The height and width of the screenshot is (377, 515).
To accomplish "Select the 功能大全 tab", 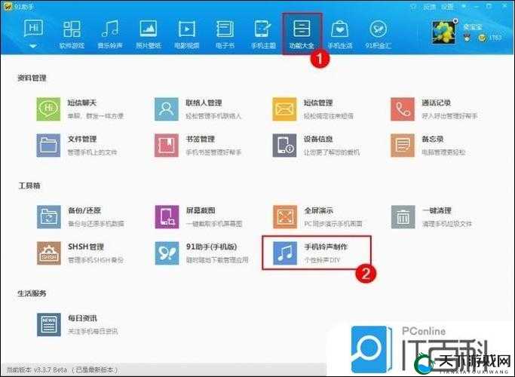I will click(302, 34).
